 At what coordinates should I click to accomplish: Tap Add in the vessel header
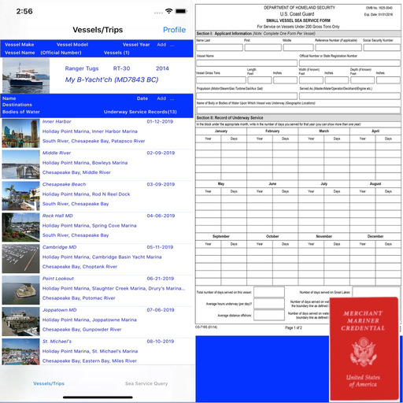161,45
